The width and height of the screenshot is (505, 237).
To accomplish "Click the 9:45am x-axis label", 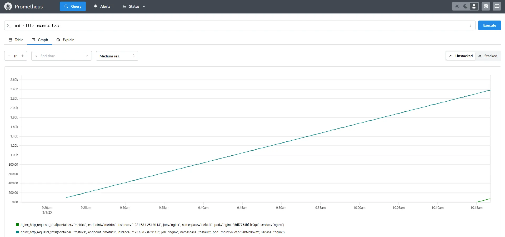I will pyautogui.click(x=242, y=208).
